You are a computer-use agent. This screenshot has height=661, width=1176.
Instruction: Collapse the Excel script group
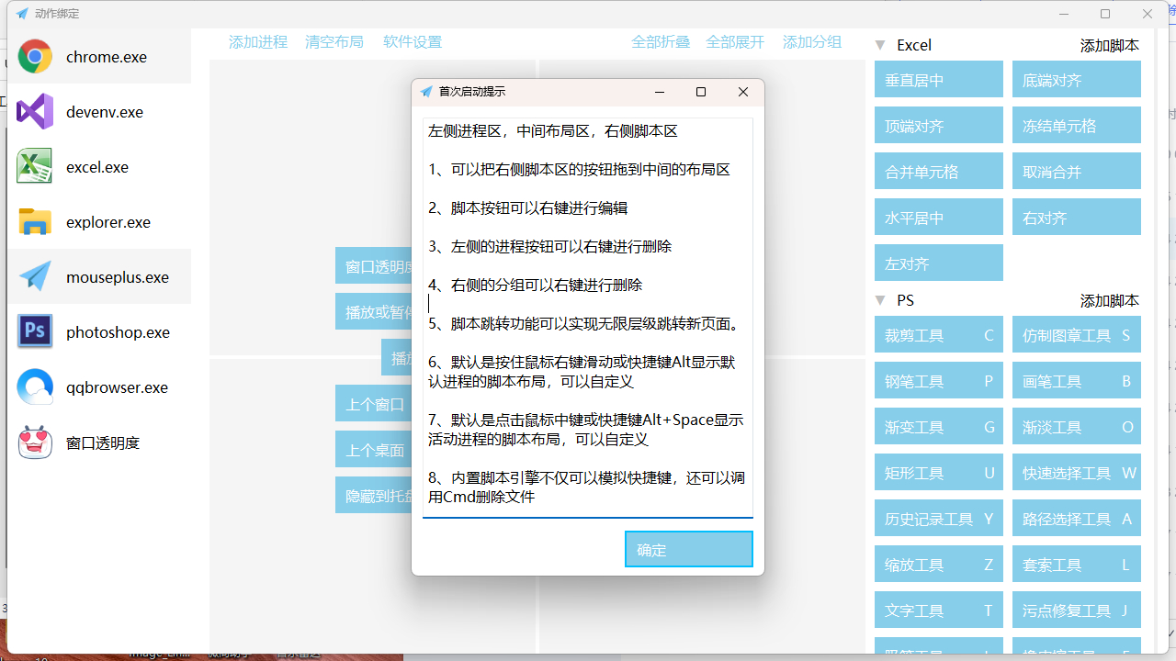pos(880,45)
